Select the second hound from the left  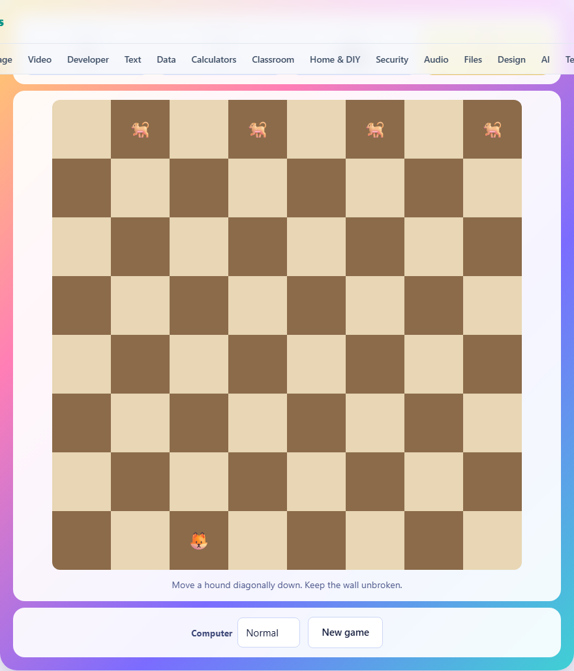point(258,129)
